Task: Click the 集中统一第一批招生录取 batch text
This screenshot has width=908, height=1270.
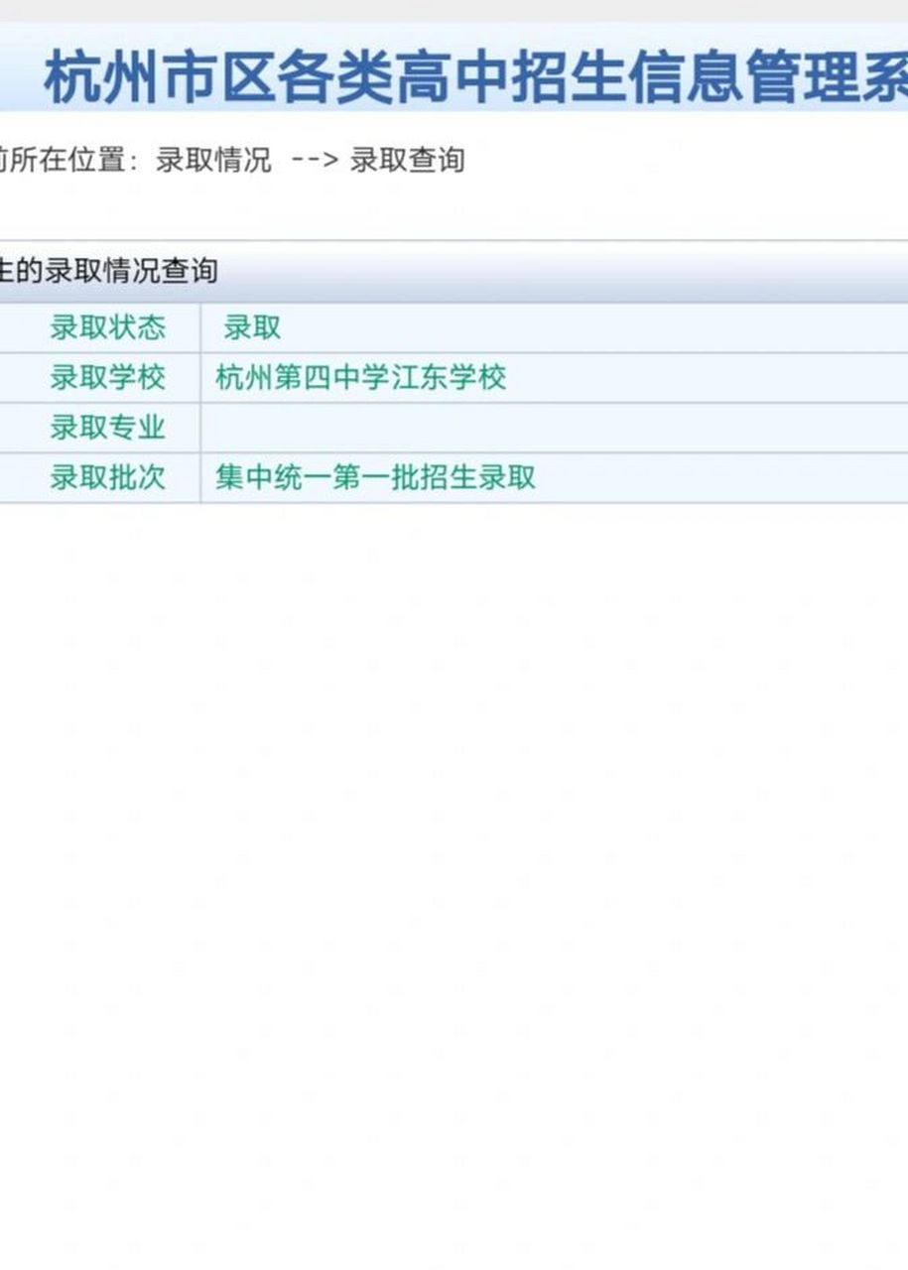Action: pyautogui.click(x=375, y=476)
